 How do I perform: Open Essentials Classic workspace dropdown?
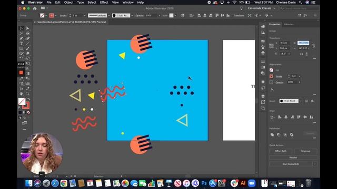pyautogui.click(x=262, y=8)
